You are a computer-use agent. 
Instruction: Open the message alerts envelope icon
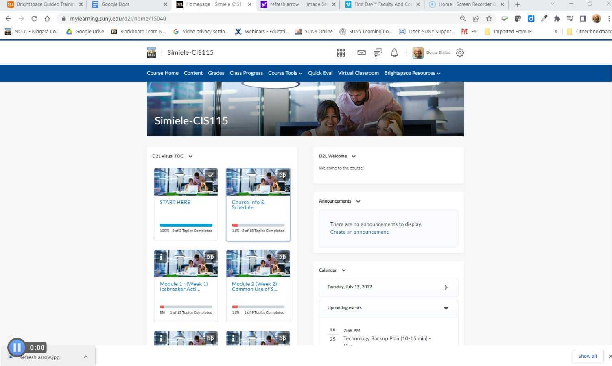tap(361, 52)
